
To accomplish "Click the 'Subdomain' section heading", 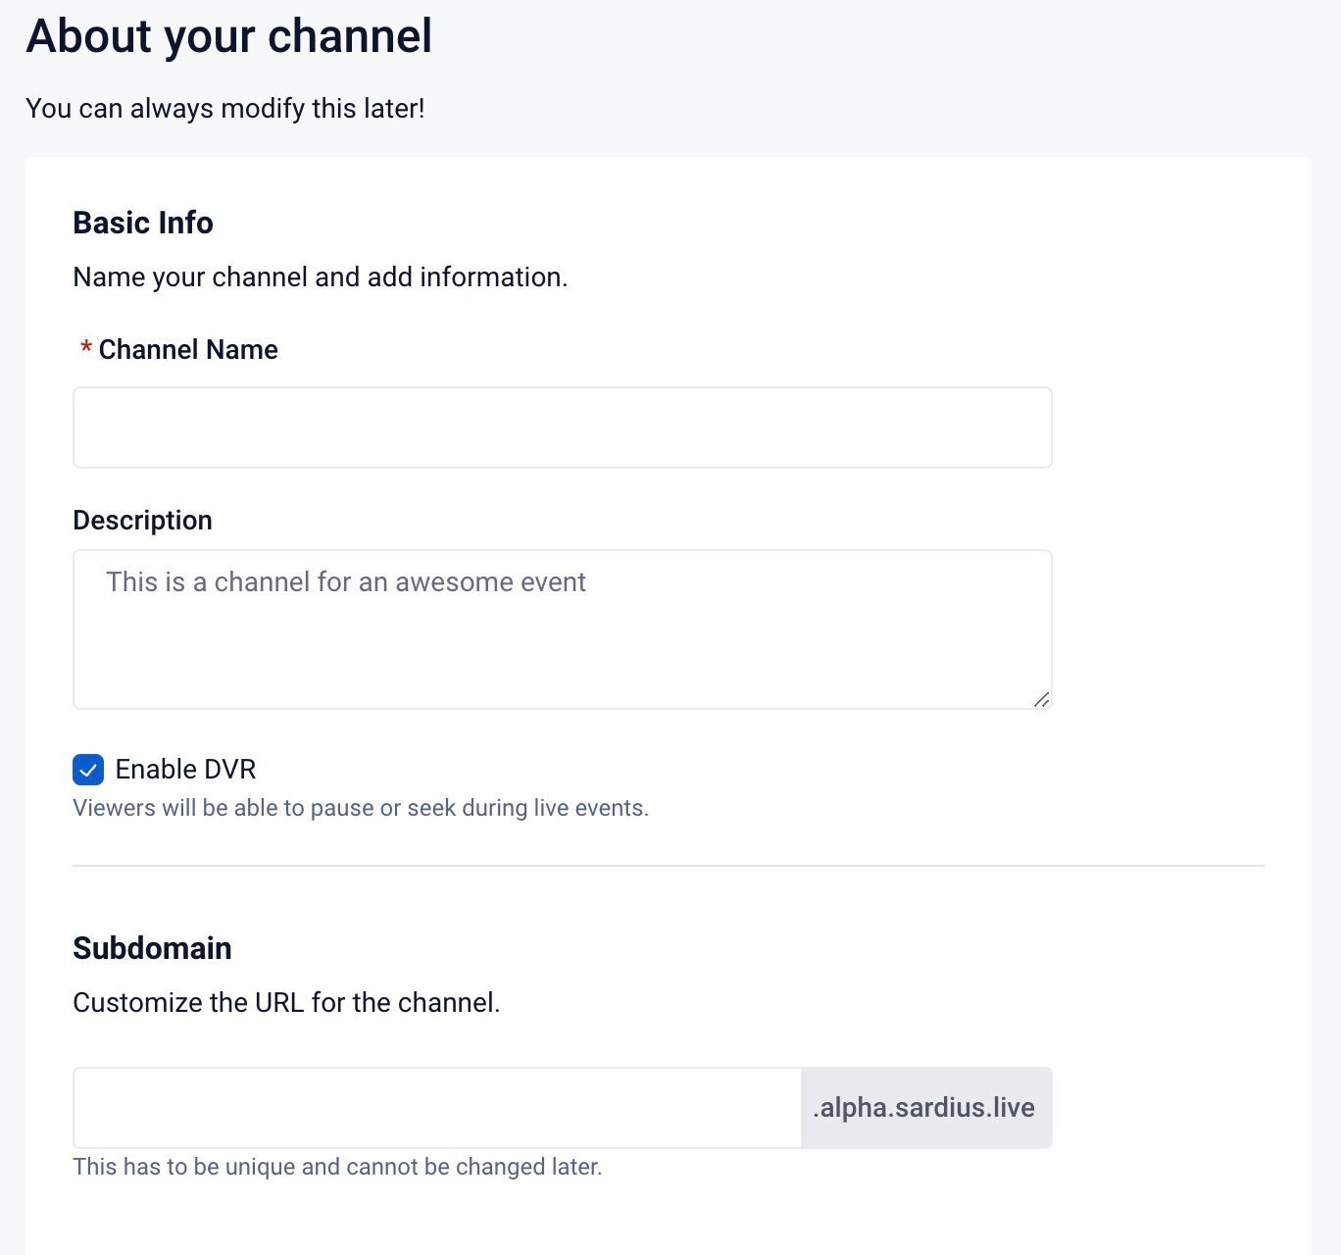I will click(x=152, y=948).
